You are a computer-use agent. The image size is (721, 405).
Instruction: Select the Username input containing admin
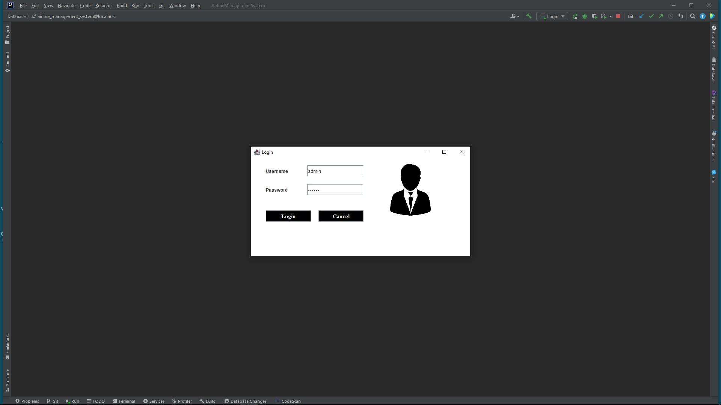pyautogui.click(x=334, y=171)
